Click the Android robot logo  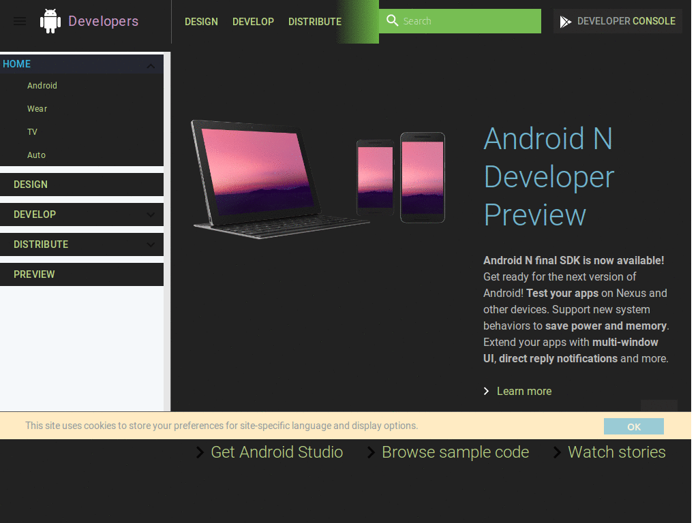tap(50, 21)
